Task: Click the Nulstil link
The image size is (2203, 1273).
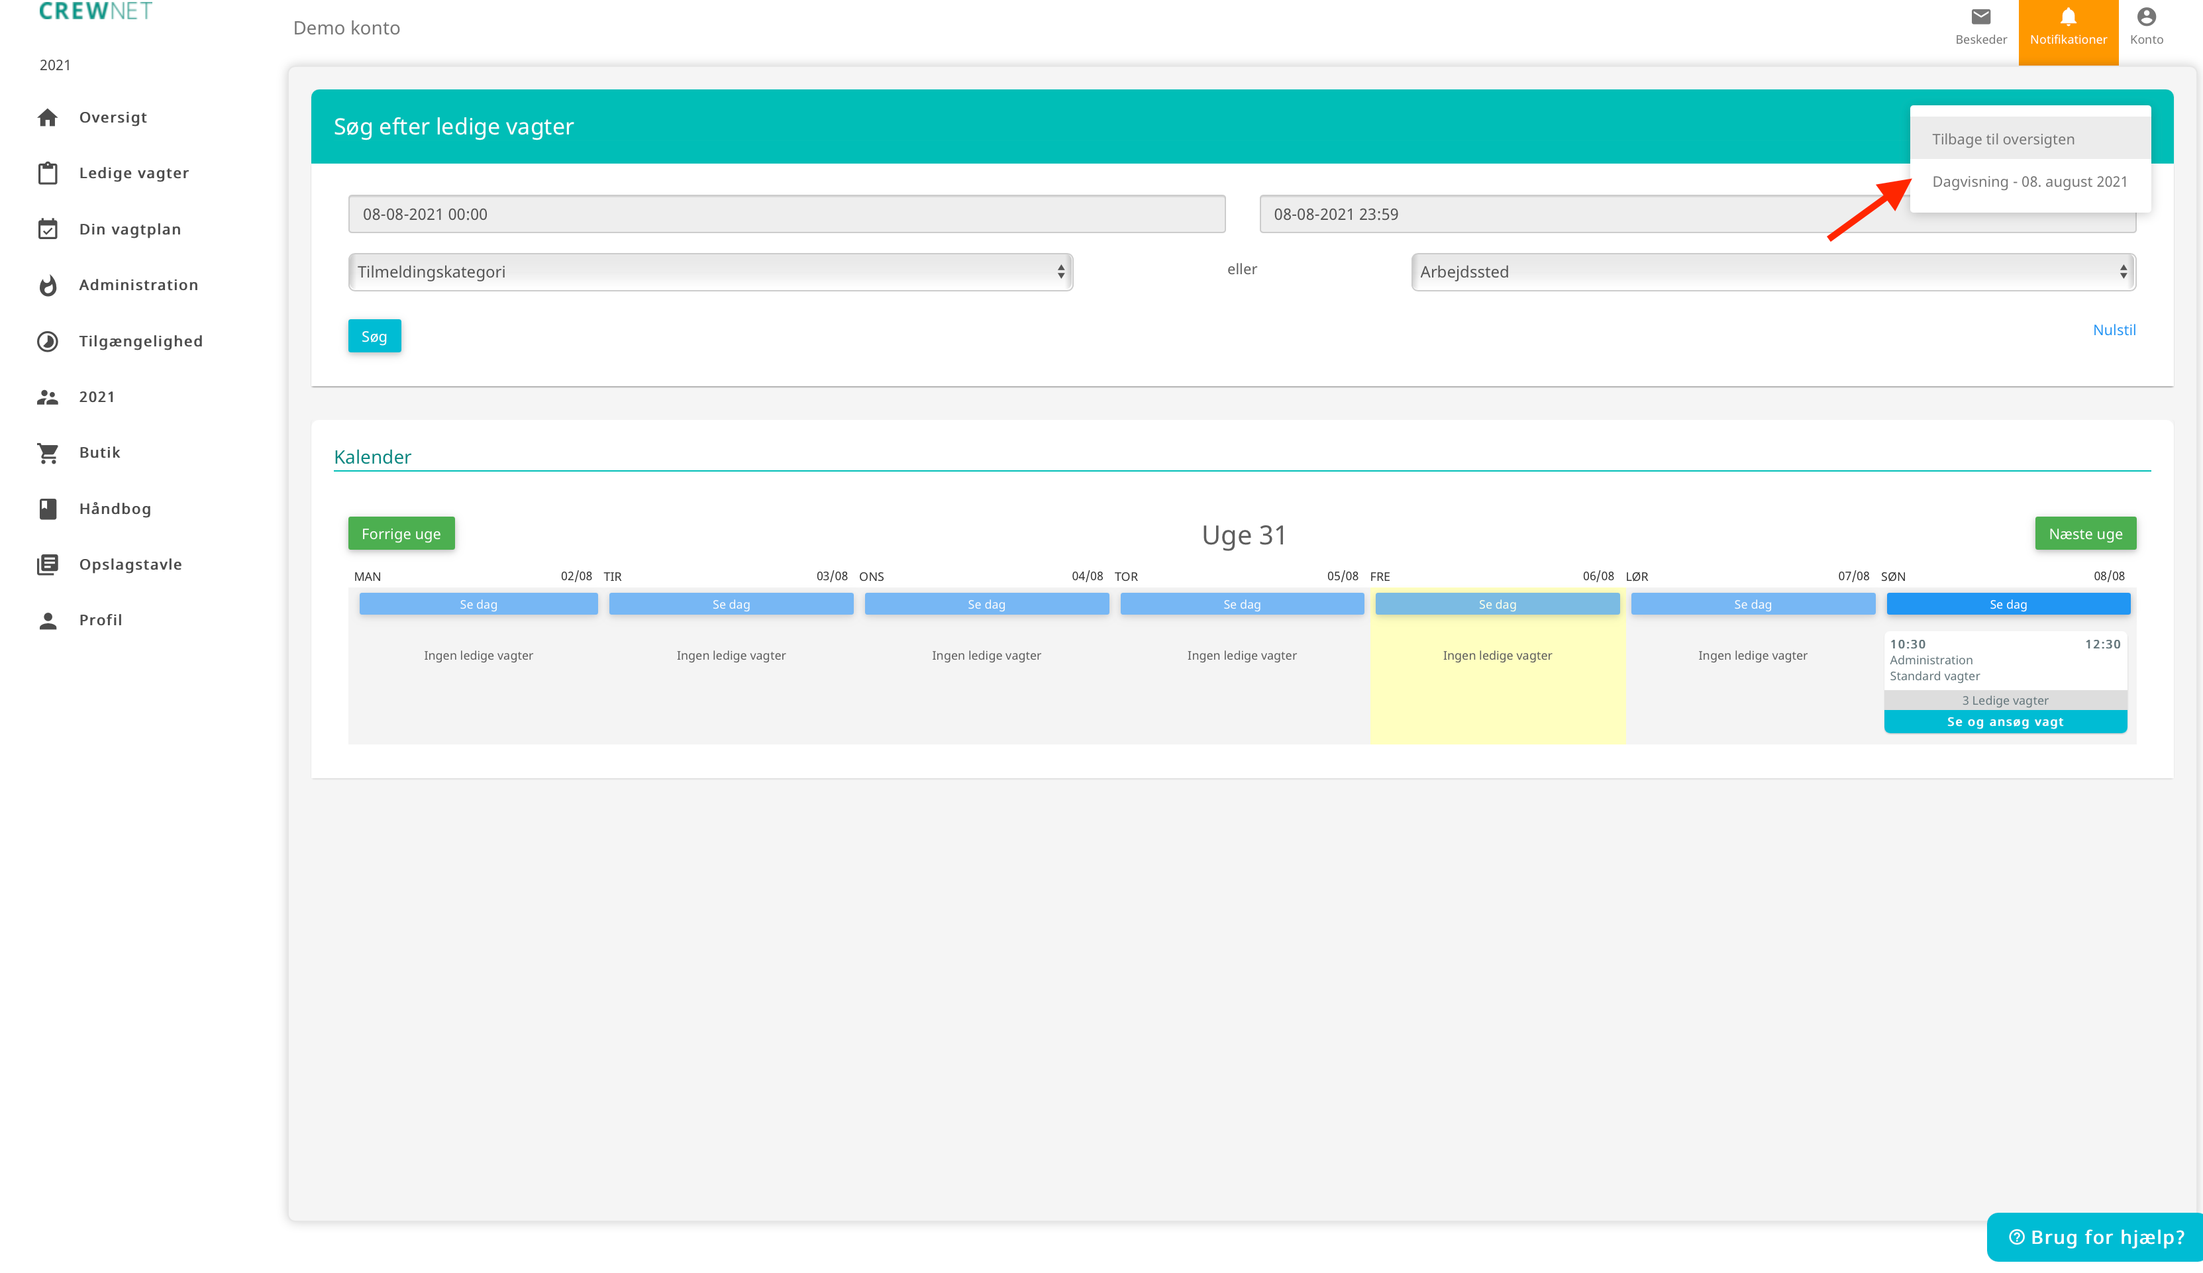Action: click(2114, 330)
